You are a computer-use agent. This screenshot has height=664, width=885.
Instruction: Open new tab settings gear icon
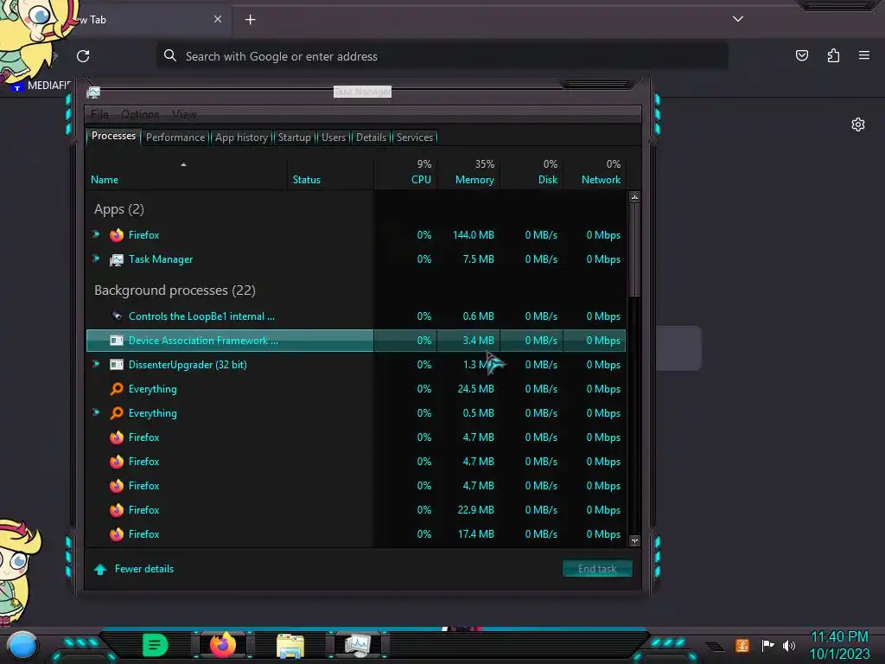[x=858, y=124]
